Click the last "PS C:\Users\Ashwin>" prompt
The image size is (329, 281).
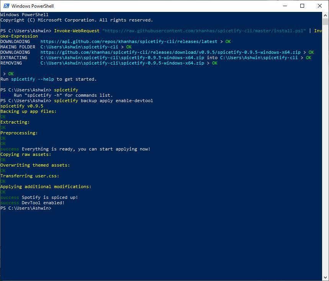(26, 208)
